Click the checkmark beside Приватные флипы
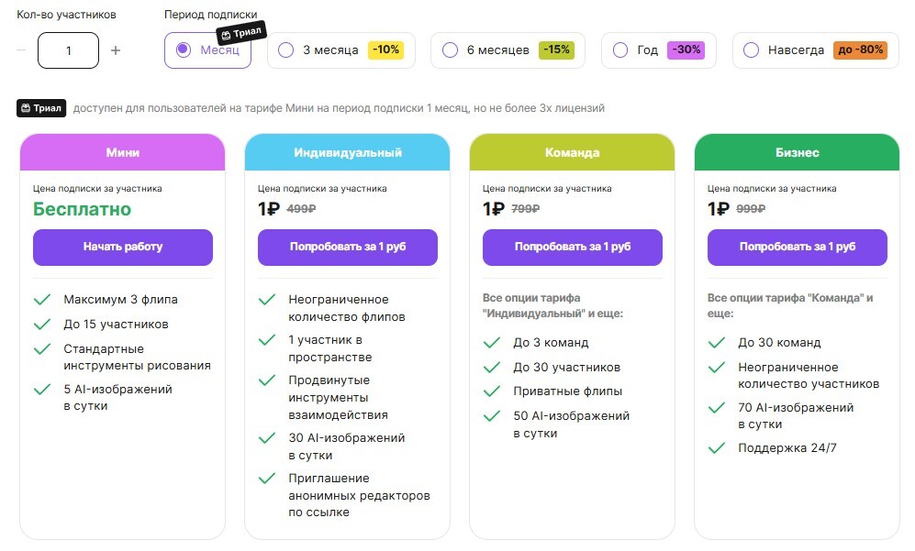This screenshot has width=915, height=551. 492,391
